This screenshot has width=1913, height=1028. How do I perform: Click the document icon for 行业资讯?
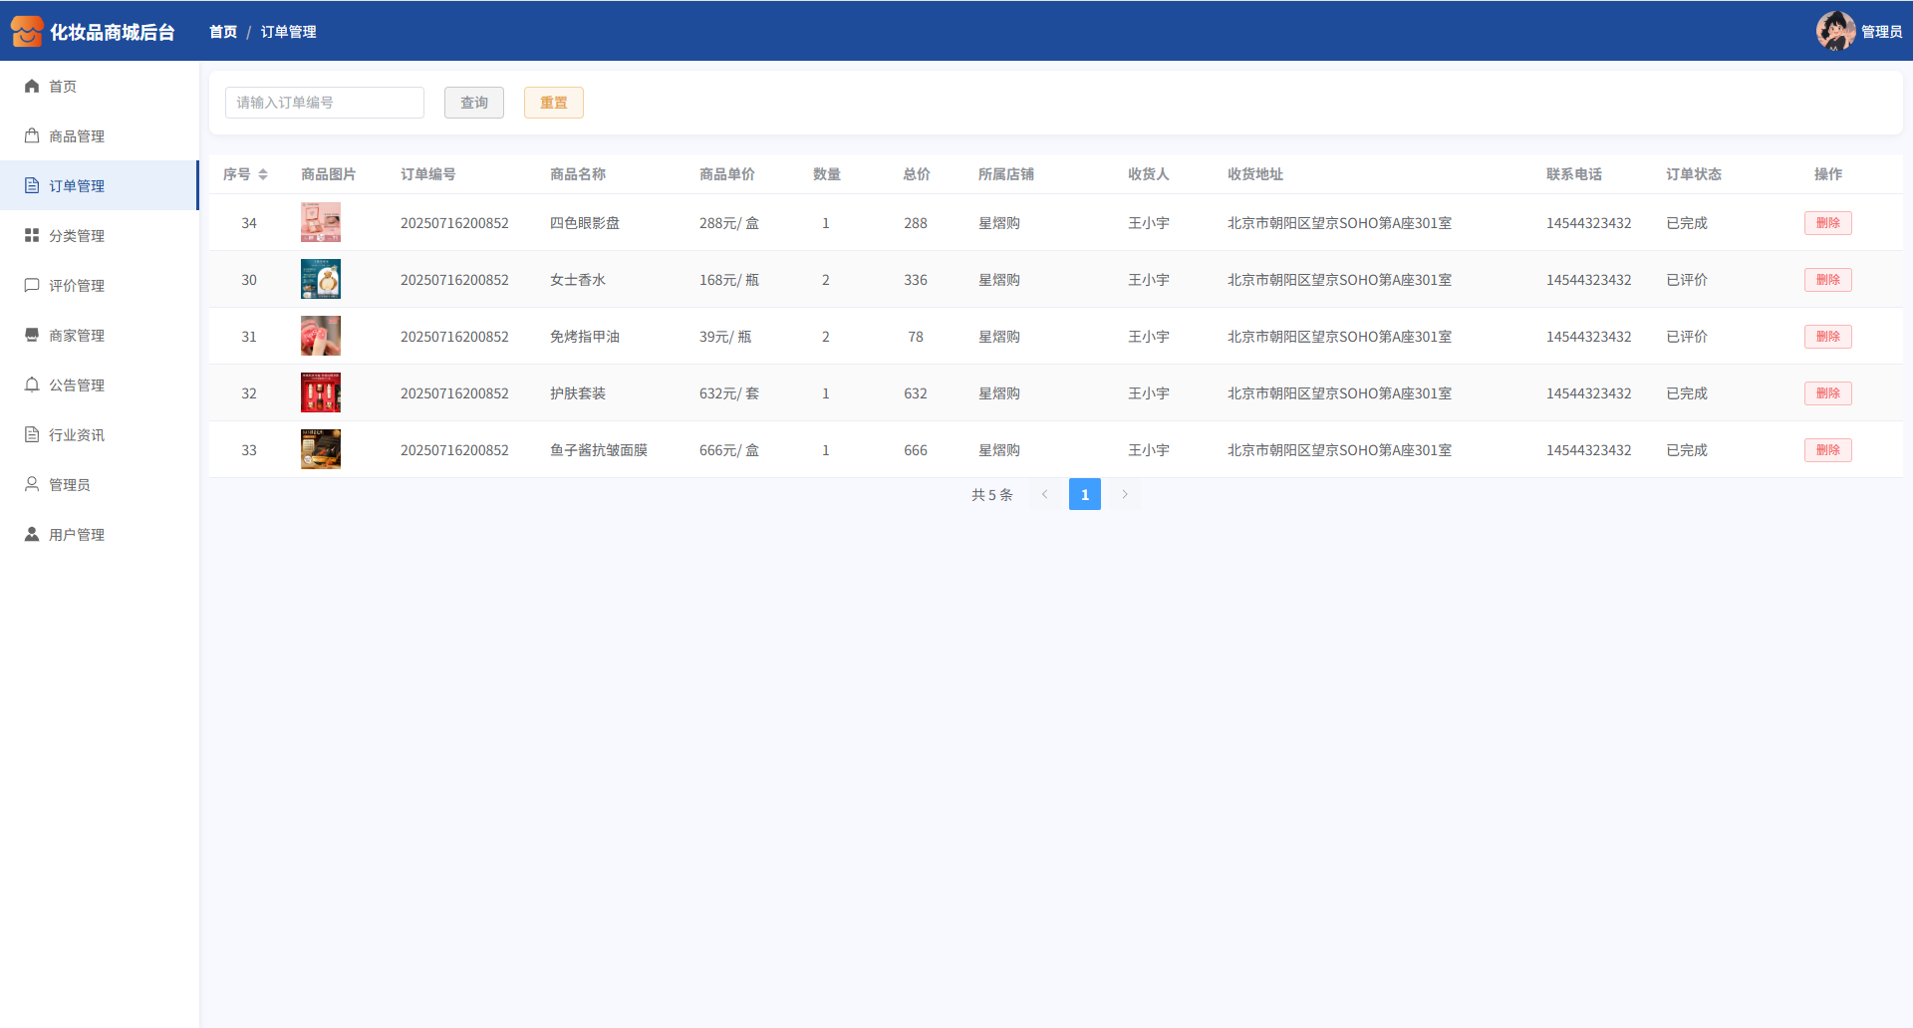click(32, 435)
